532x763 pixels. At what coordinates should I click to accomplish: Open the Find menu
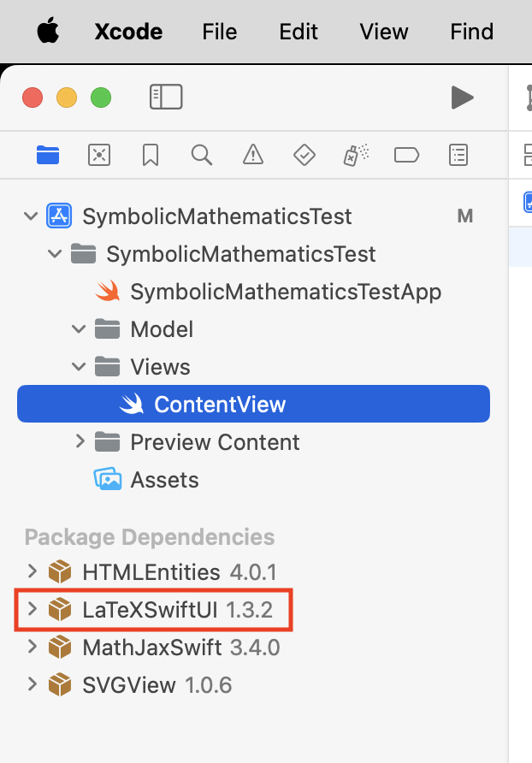click(471, 32)
